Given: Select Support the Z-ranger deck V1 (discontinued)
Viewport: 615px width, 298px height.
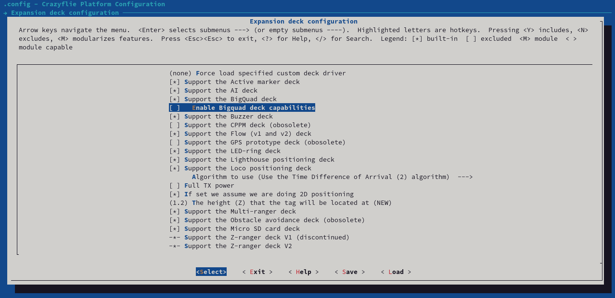Looking at the screenshot, I should pos(259,238).
